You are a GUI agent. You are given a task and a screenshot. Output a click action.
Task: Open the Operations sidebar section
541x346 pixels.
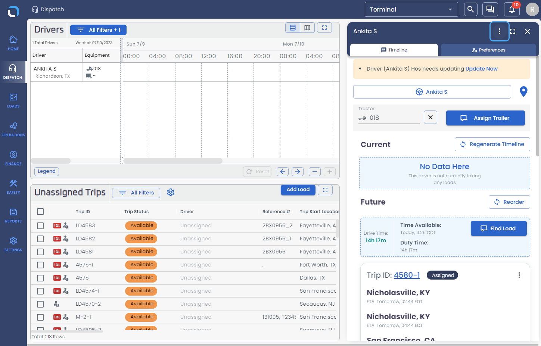[13, 129]
